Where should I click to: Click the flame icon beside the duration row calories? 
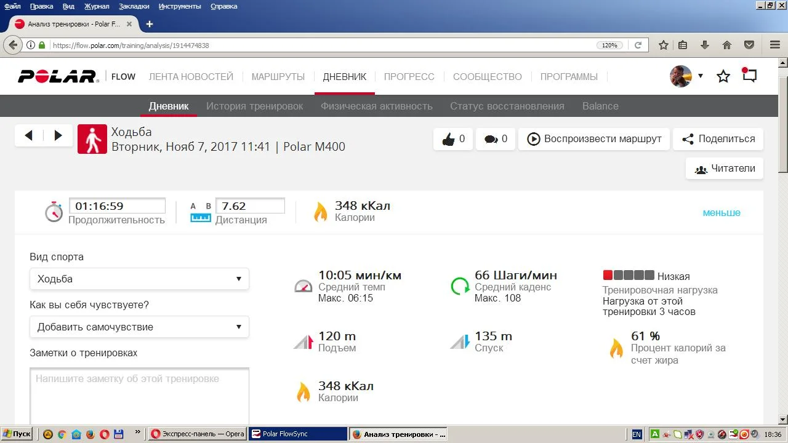point(321,212)
